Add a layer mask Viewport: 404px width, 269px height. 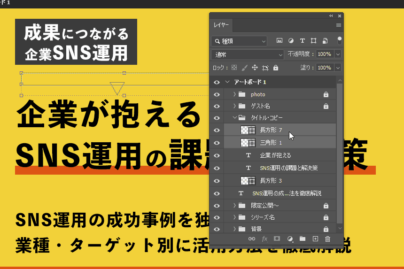click(277, 238)
